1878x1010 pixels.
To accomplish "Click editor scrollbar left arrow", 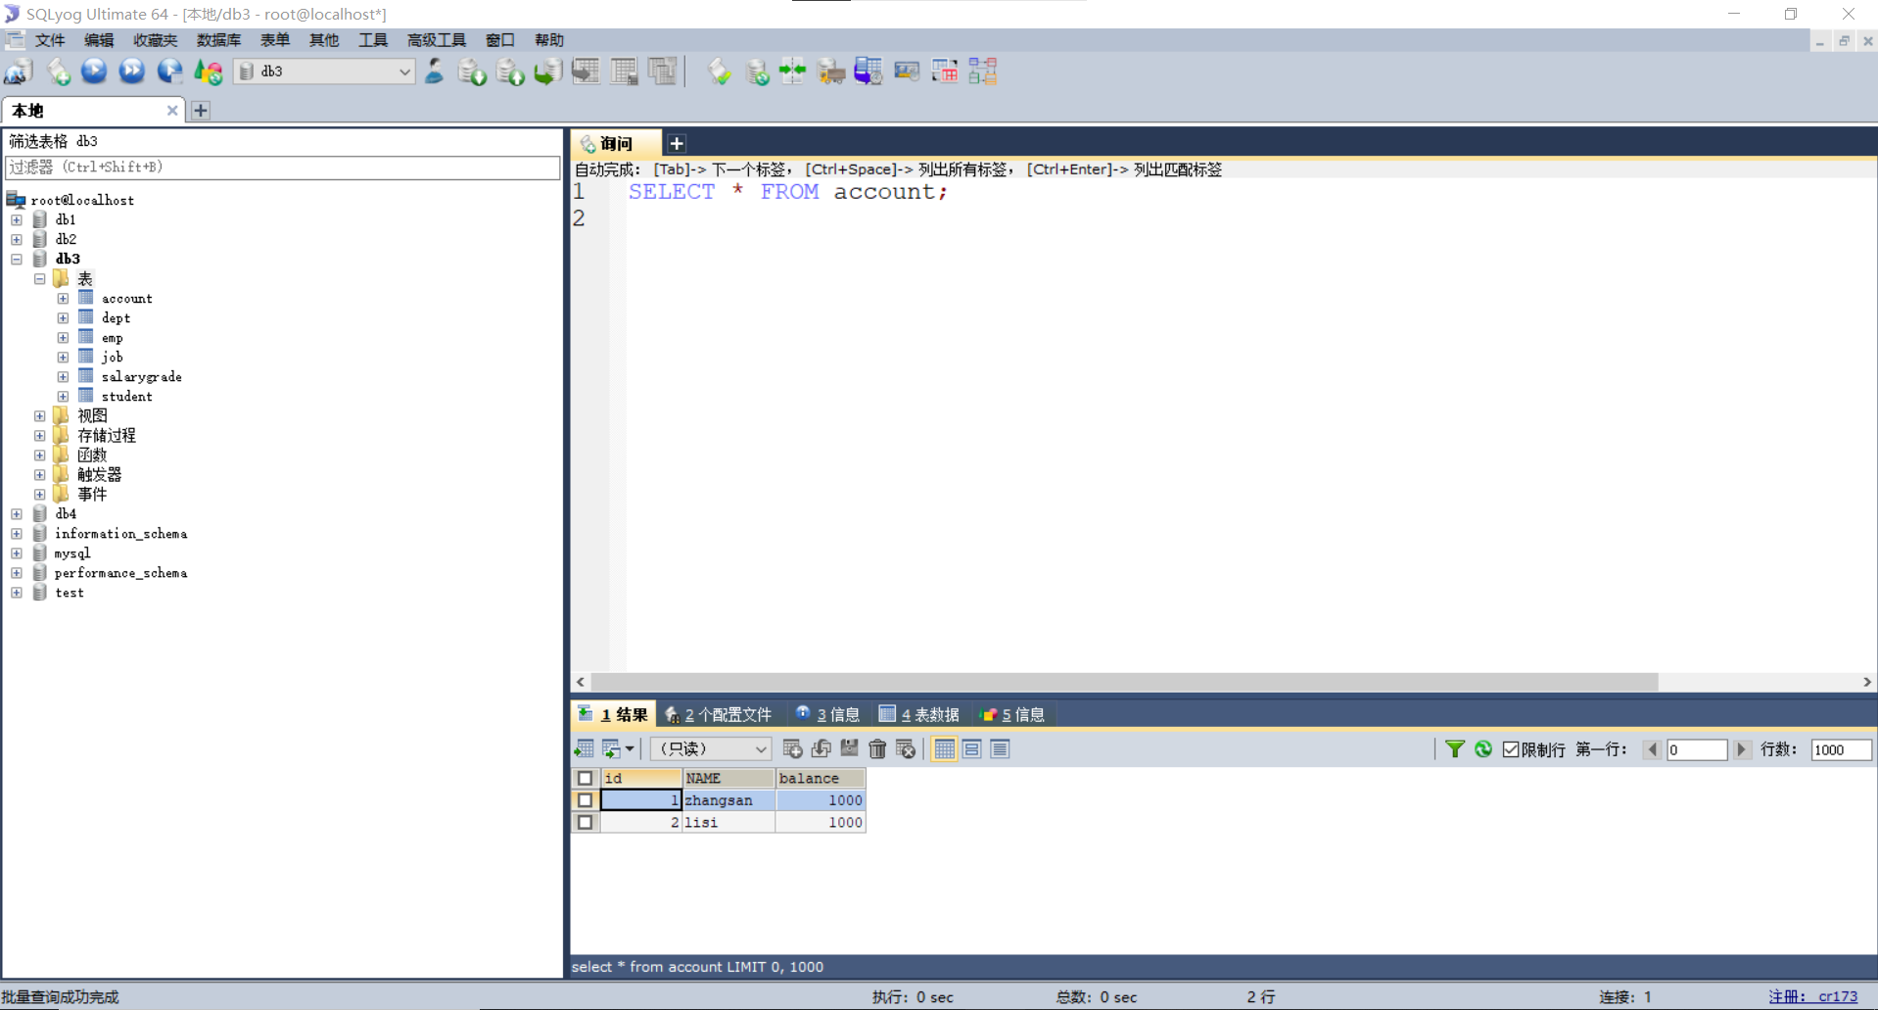I will point(582,682).
